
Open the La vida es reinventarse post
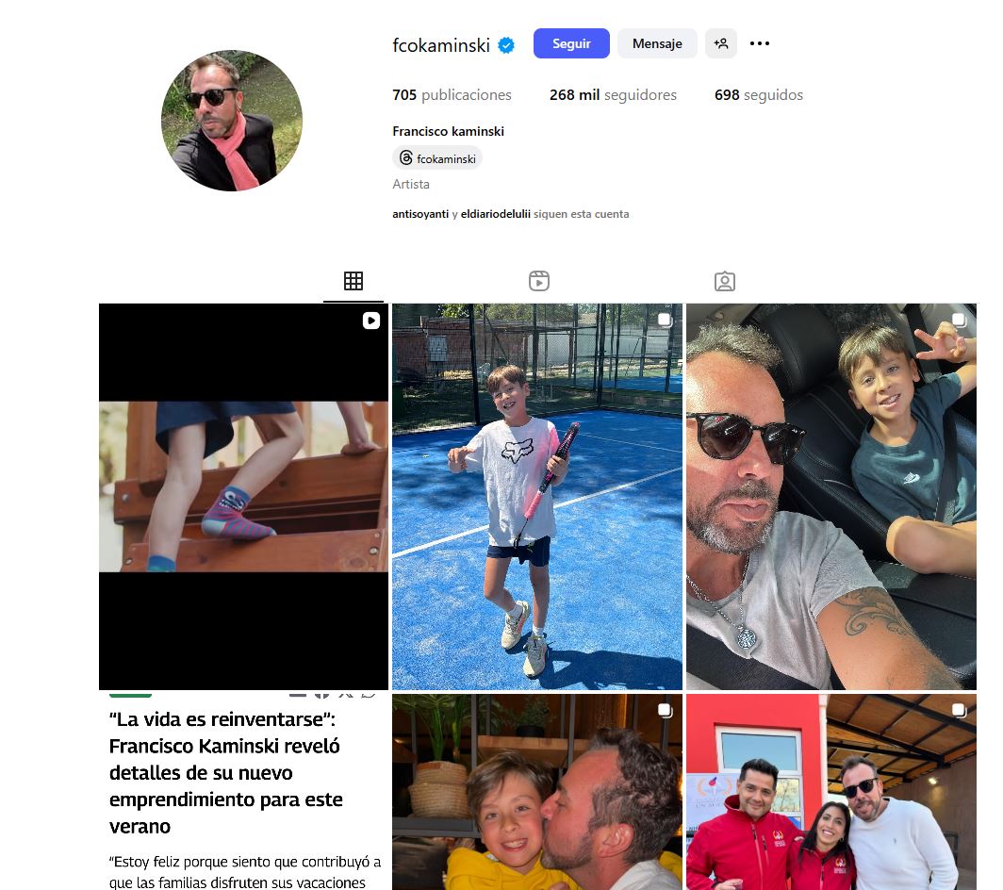point(244,792)
